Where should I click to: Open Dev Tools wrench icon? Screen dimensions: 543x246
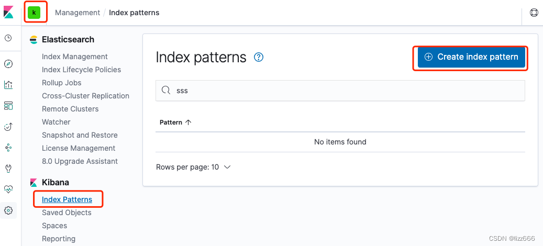point(8,169)
